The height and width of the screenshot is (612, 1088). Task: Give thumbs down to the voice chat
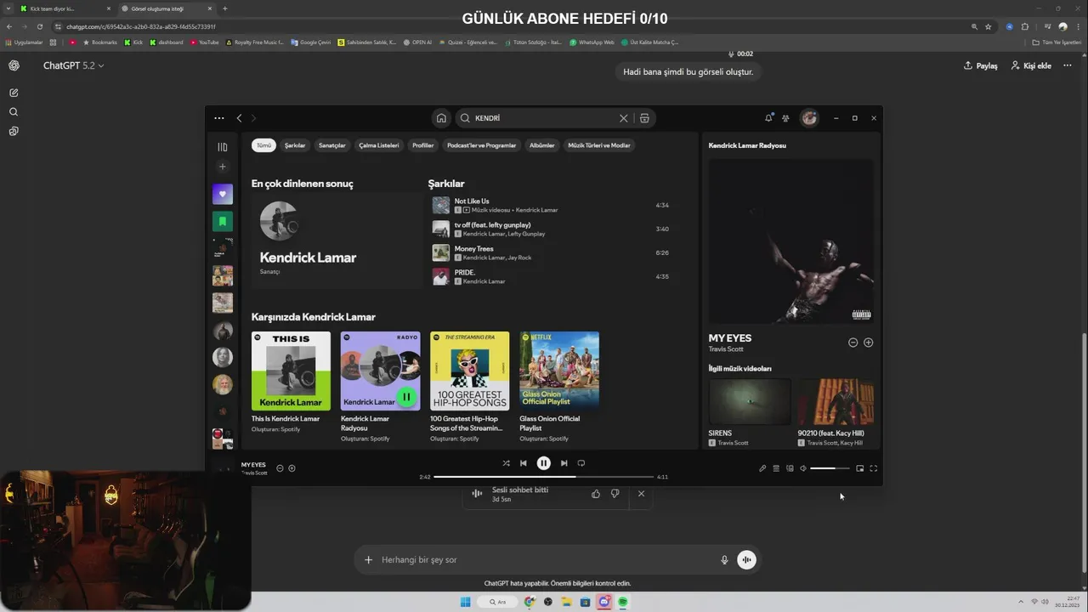click(615, 494)
